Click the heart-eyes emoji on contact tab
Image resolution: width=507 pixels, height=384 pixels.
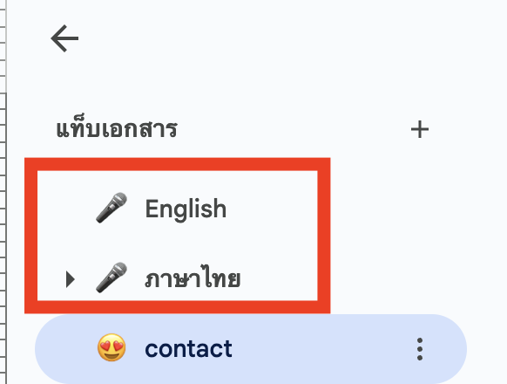click(112, 347)
